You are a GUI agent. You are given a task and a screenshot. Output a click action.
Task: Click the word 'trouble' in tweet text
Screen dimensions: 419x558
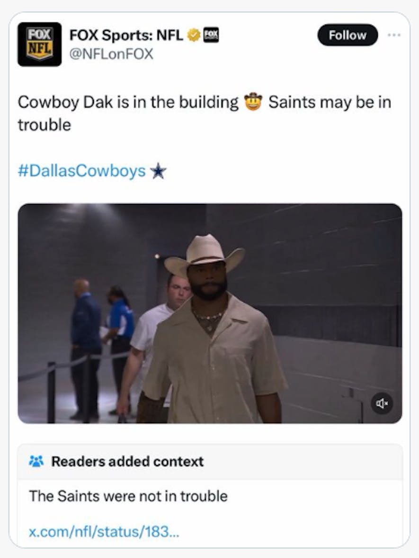tap(45, 125)
